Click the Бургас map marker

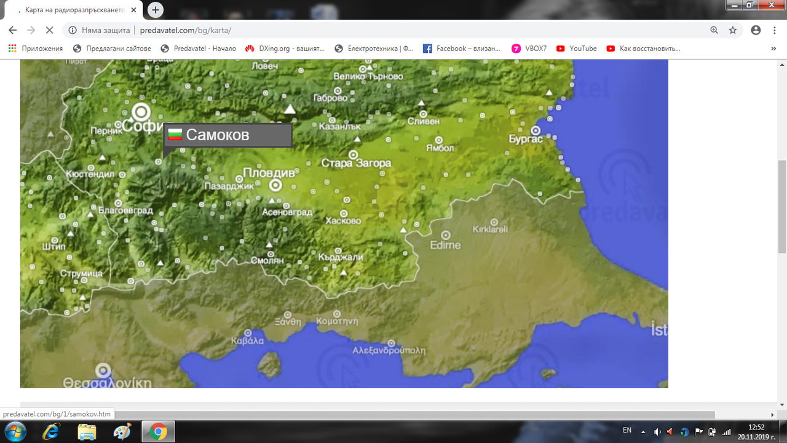tap(536, 130)
